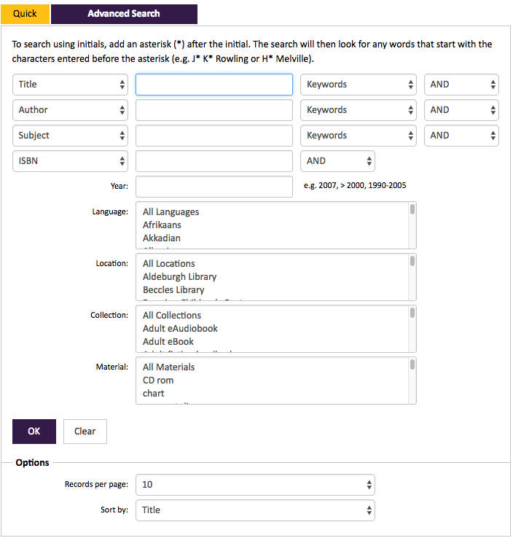
Task: Open the Subject field type dropdown
Action: point(70,136)
